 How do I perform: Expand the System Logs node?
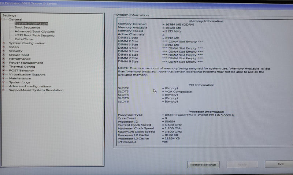(3, 82)
